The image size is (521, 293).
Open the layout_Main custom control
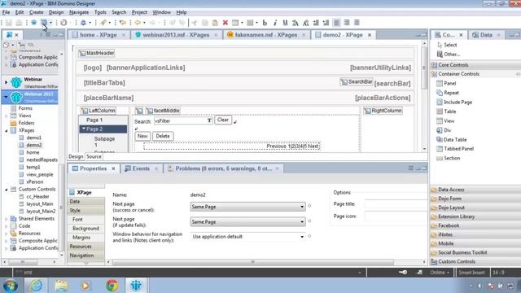click(40, 204)
